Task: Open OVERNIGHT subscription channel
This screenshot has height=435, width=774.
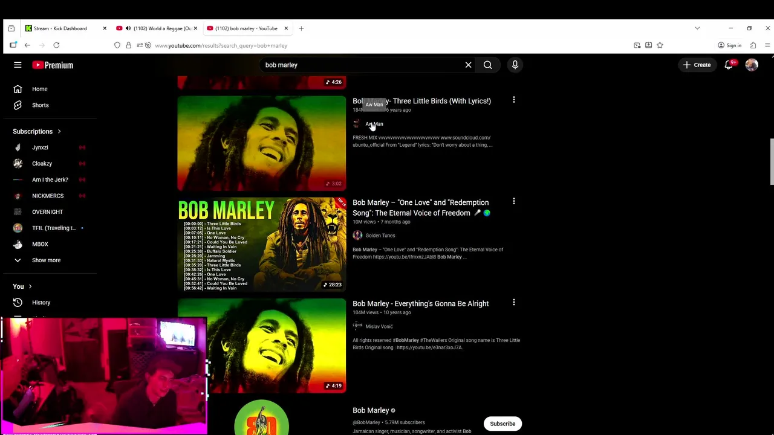Action: (x=48, y=212)
